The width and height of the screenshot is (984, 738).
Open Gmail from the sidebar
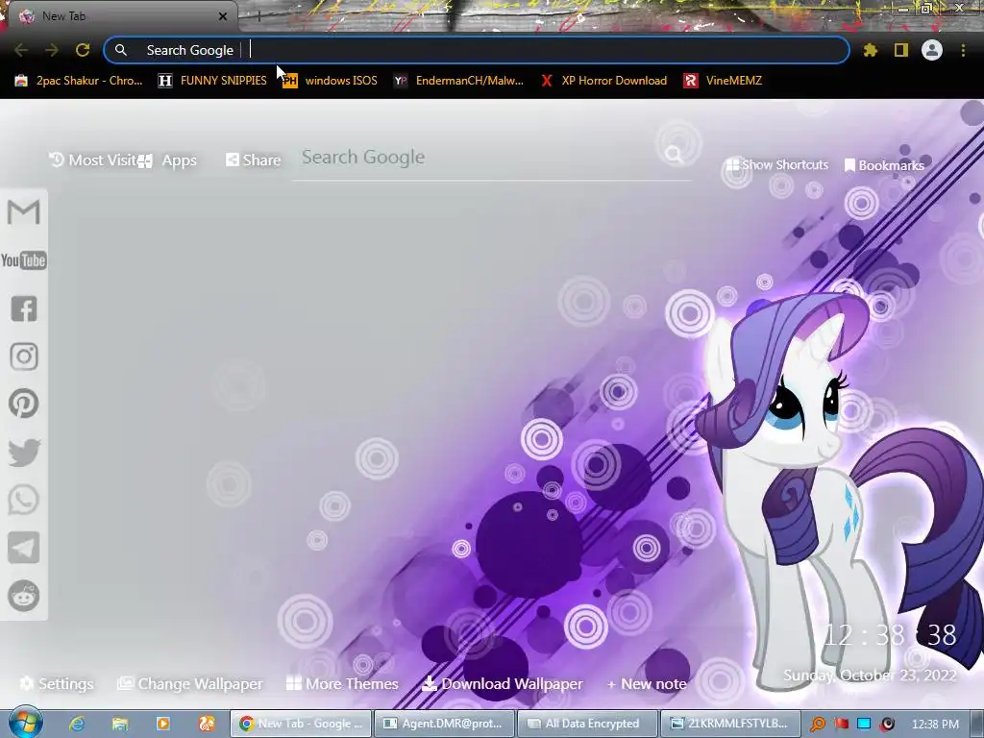tap(24, 212)
